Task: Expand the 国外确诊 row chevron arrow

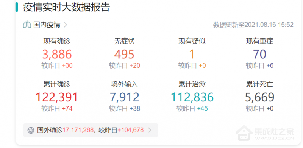Action: click(x=150, y=130)
